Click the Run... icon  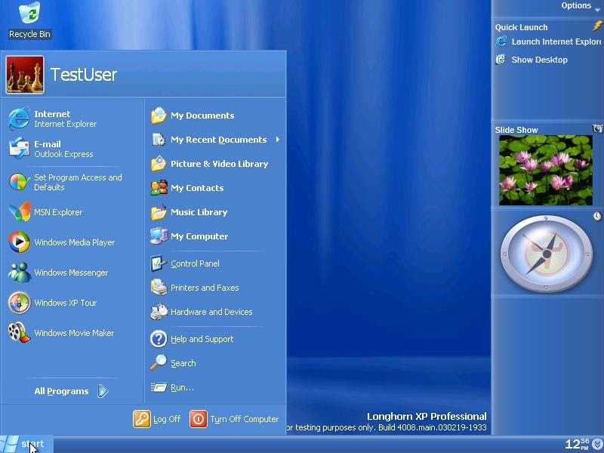(x=159, y=387)
